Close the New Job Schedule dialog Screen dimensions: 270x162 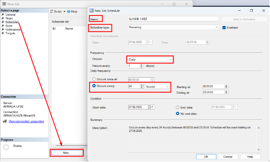(264, 10)
